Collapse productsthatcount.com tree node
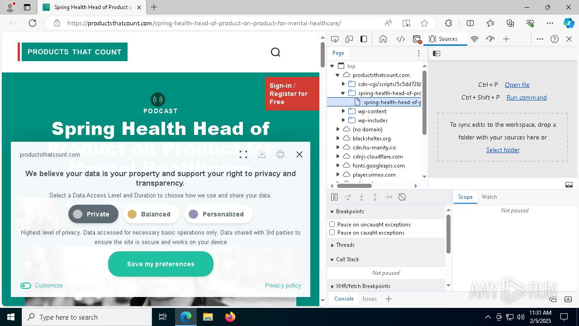Viewport: 579px width, 326px height. tap(337, 75)
